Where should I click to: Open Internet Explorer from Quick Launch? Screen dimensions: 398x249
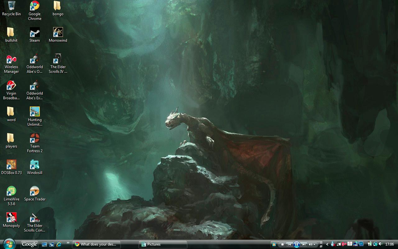58,244
